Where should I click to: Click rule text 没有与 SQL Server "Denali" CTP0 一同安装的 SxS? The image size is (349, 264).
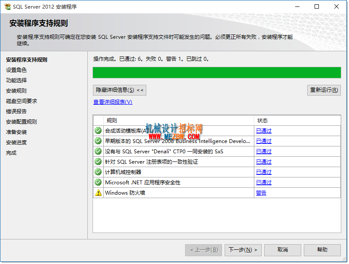(x=164, y=152)
